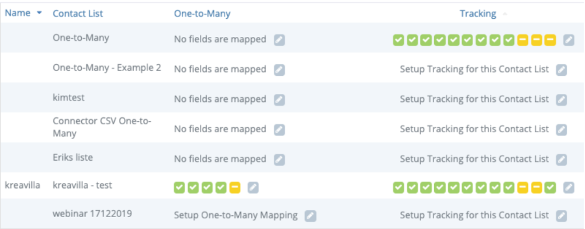Edit One-to-Many mapping for kreavilla - test
This screenshot has height=229, width=585.
point(253,188)
